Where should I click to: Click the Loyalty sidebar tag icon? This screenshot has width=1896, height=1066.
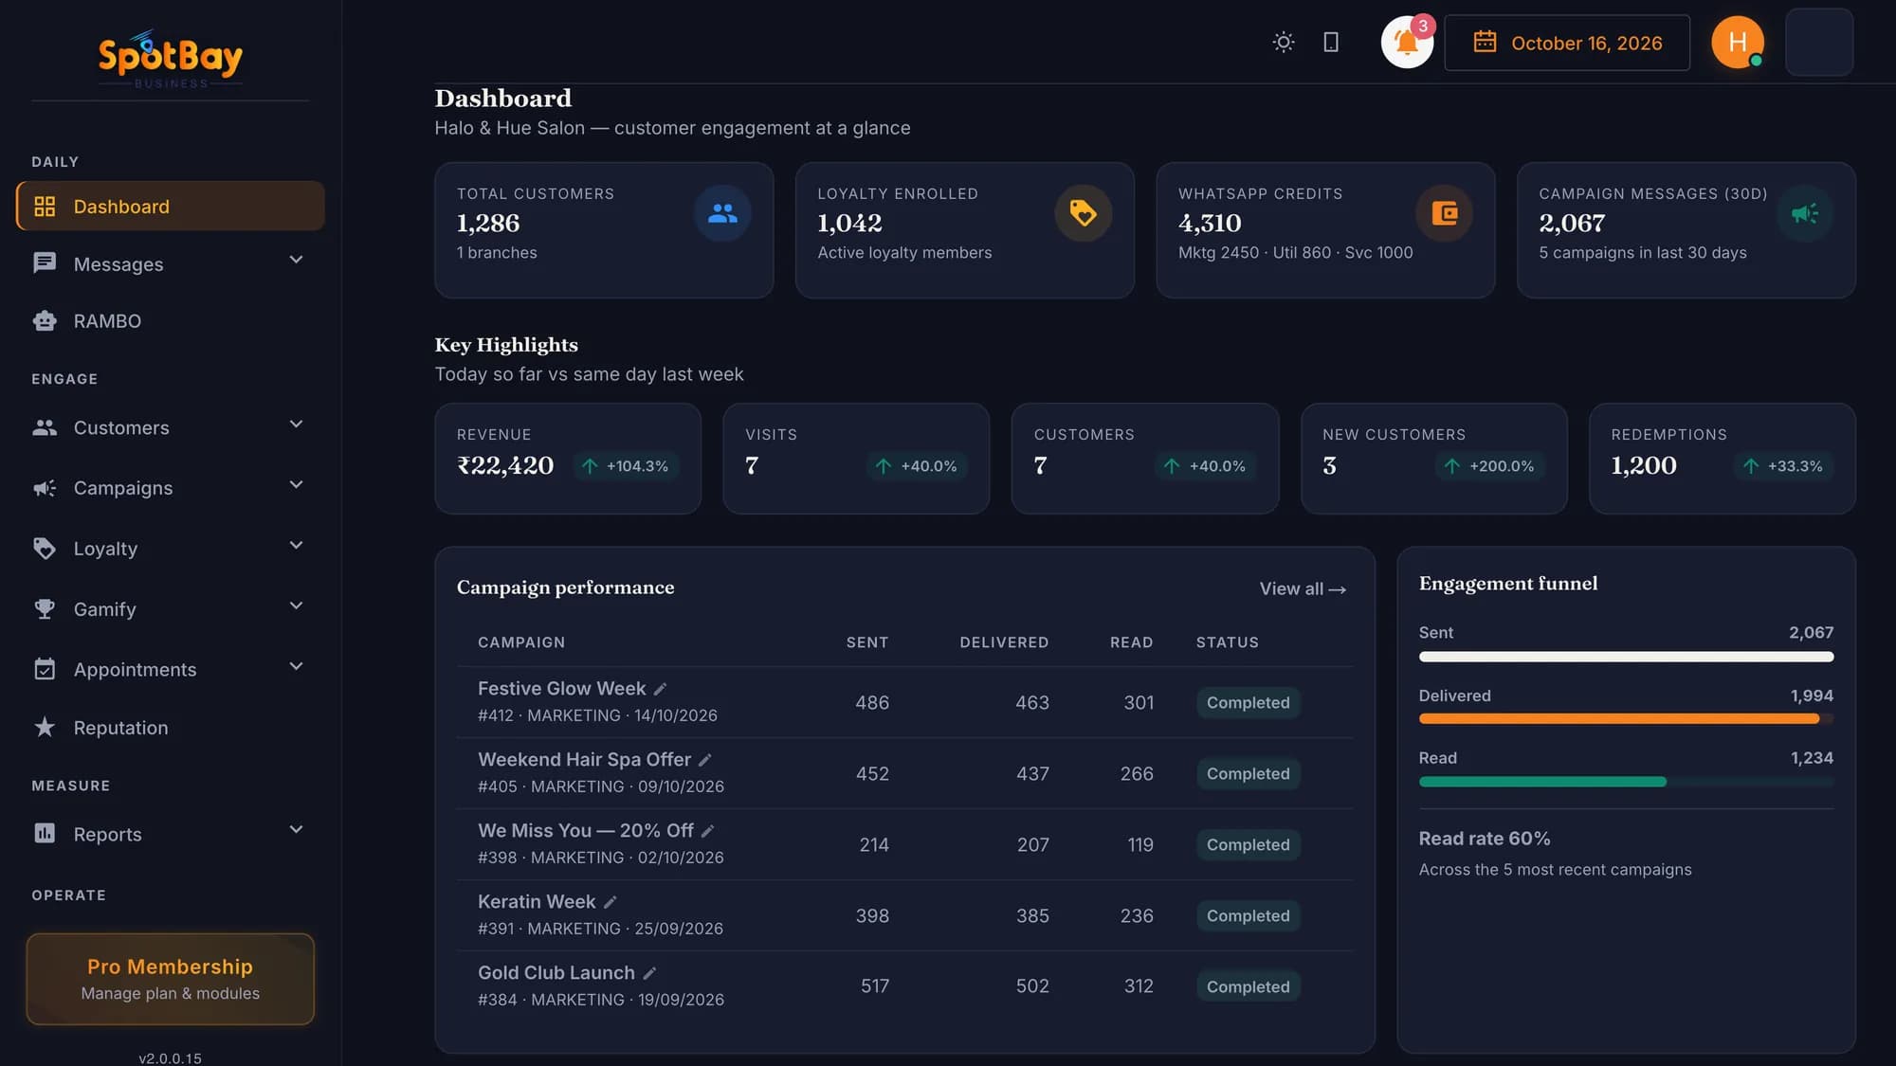(45, 548)
